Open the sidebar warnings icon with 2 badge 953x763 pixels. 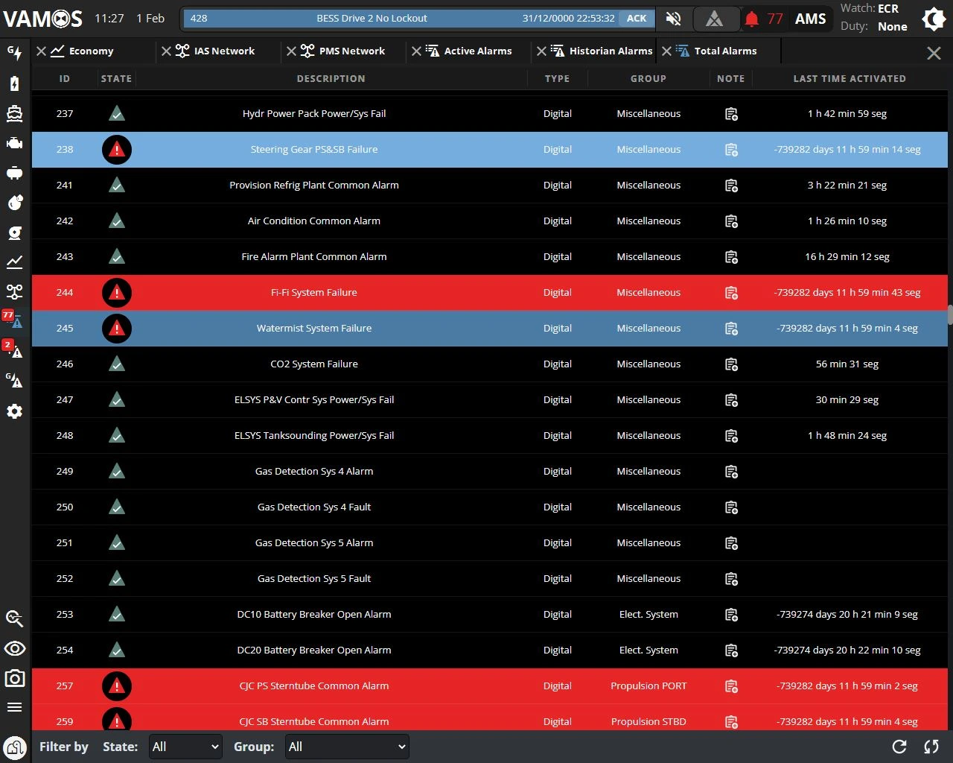tap(13, 349)
